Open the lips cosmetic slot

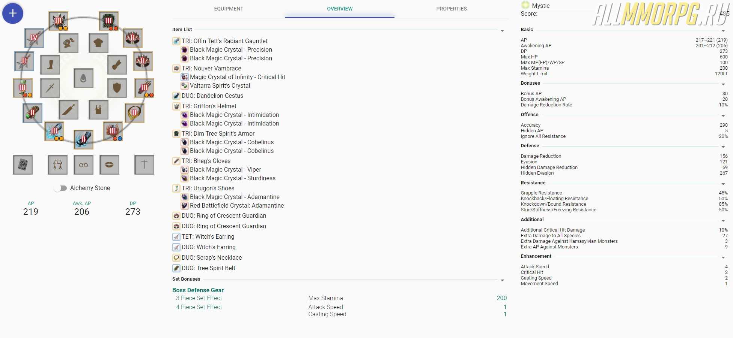click(109, 165)
